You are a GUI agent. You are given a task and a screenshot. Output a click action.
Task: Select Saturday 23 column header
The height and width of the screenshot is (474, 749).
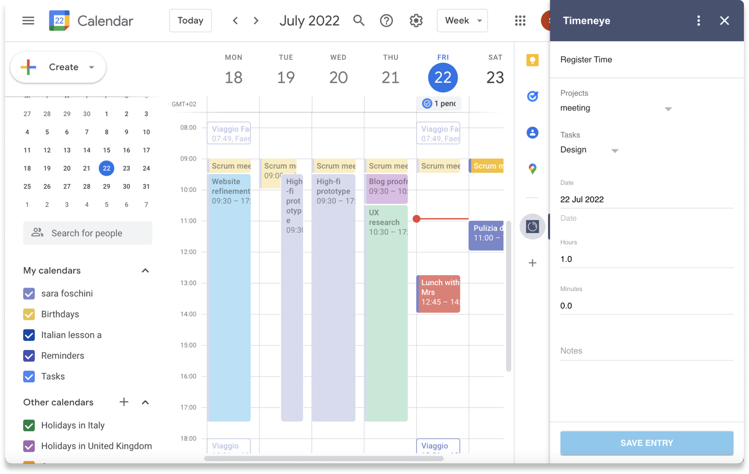pyautogui.click(x=495, y=71)
